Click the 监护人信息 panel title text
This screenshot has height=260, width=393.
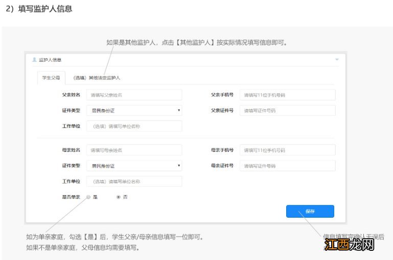(x=50, y=60)
